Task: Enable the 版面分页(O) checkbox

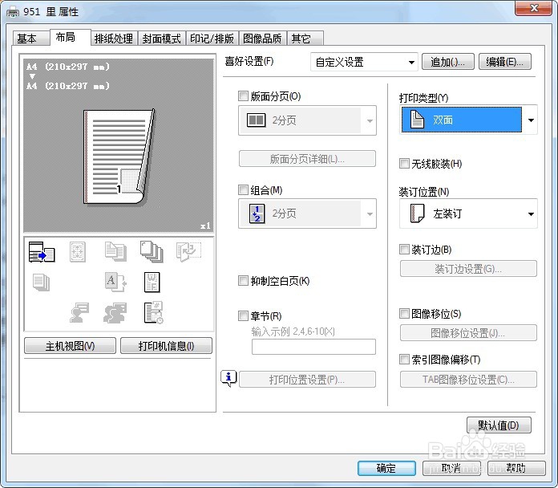Action: [x=243, y=96]
